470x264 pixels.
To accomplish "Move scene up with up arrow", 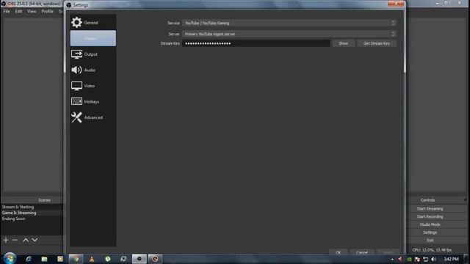I will point(26,240).
